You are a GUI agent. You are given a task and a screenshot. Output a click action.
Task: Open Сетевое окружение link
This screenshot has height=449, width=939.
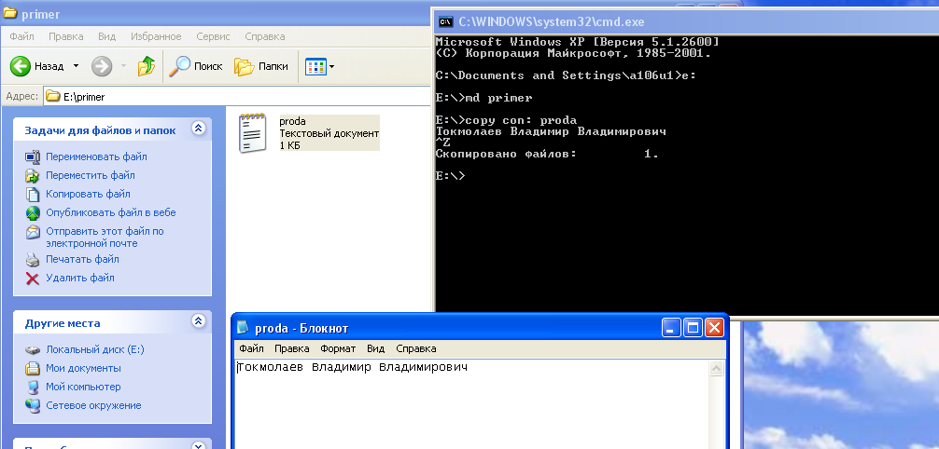[x=93, y=405]
